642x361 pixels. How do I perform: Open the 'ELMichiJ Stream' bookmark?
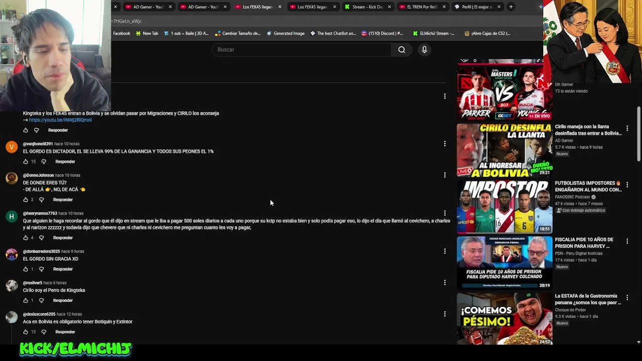pos(434,34)
